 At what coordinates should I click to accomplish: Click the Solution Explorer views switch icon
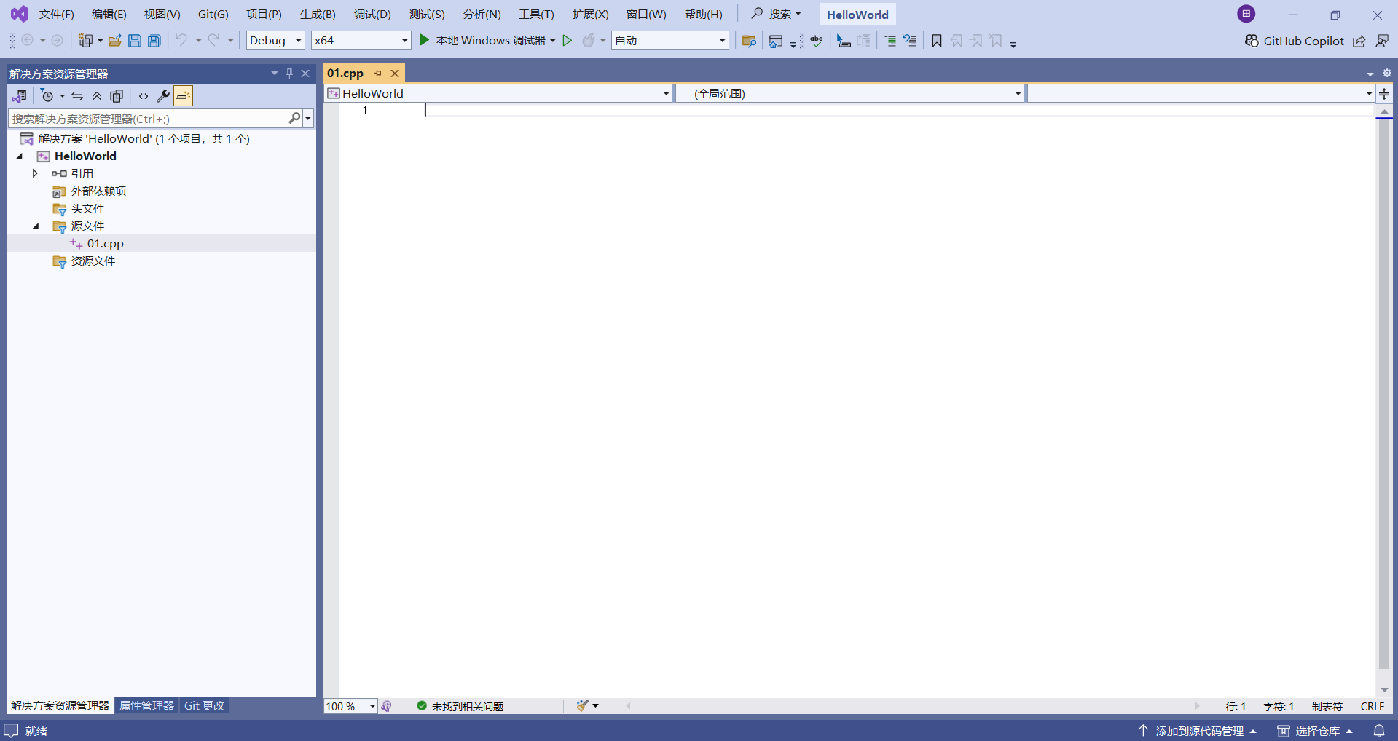[x=20, y=96]
